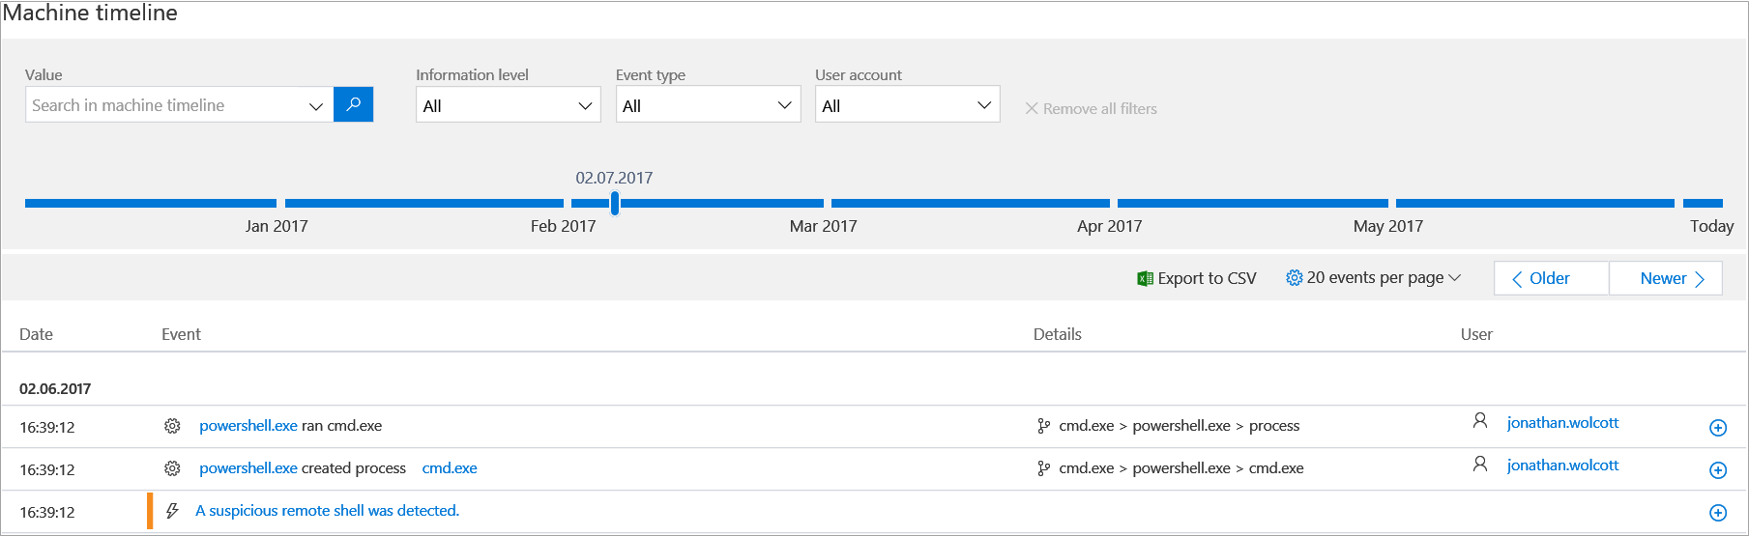
Task: Click the lightning alert icon in last row
Action: coord(172,511)
